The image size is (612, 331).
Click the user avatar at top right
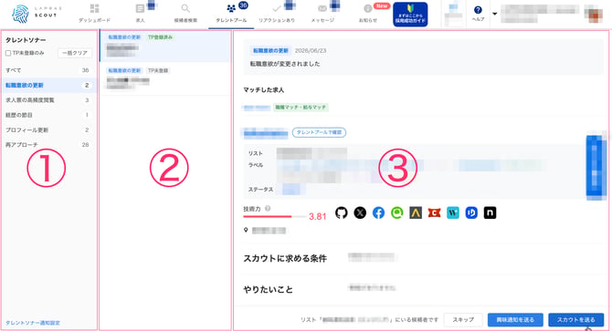point(593,14)
